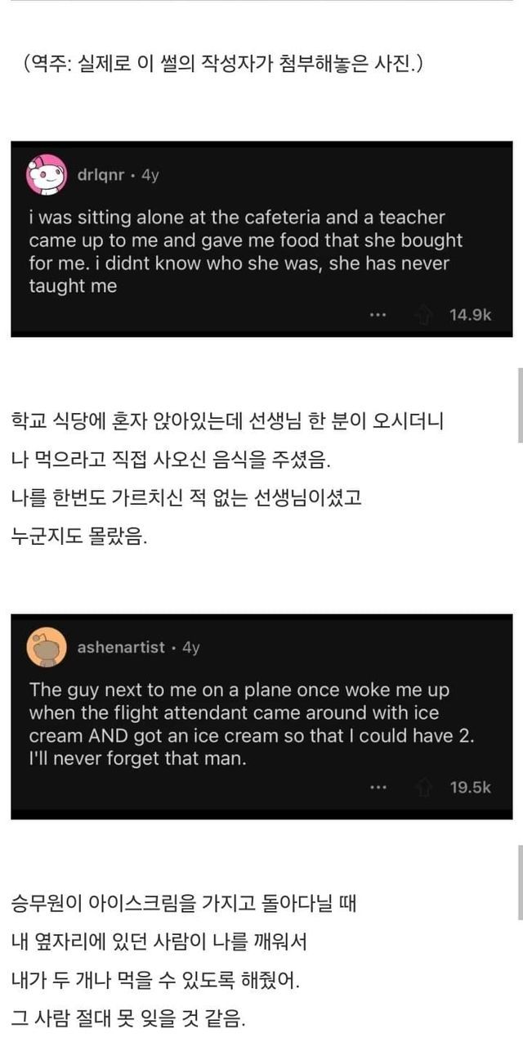Open more options on drlqnr's comment

click(377, 315)
